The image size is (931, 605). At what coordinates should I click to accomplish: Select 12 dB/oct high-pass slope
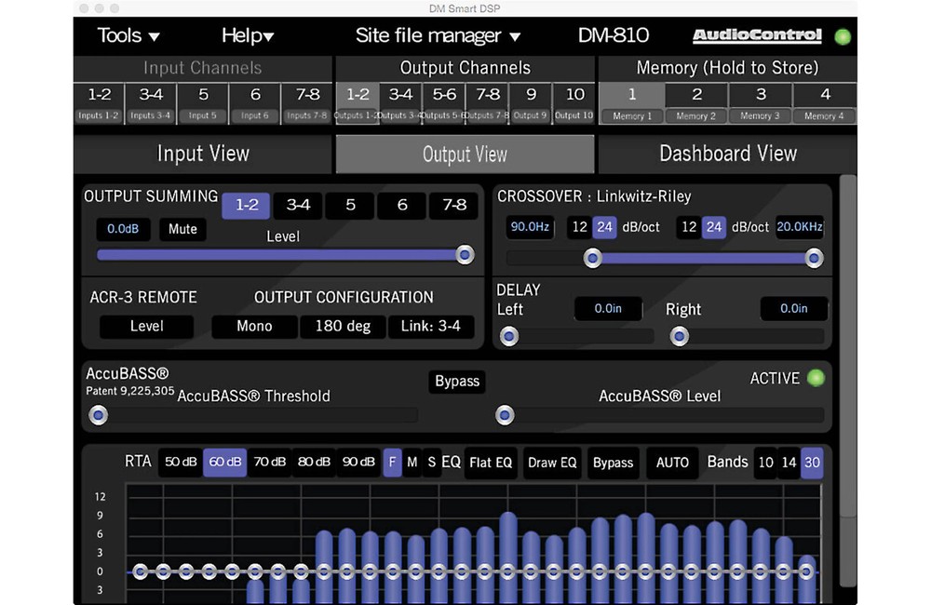click(x=579, y=227)
